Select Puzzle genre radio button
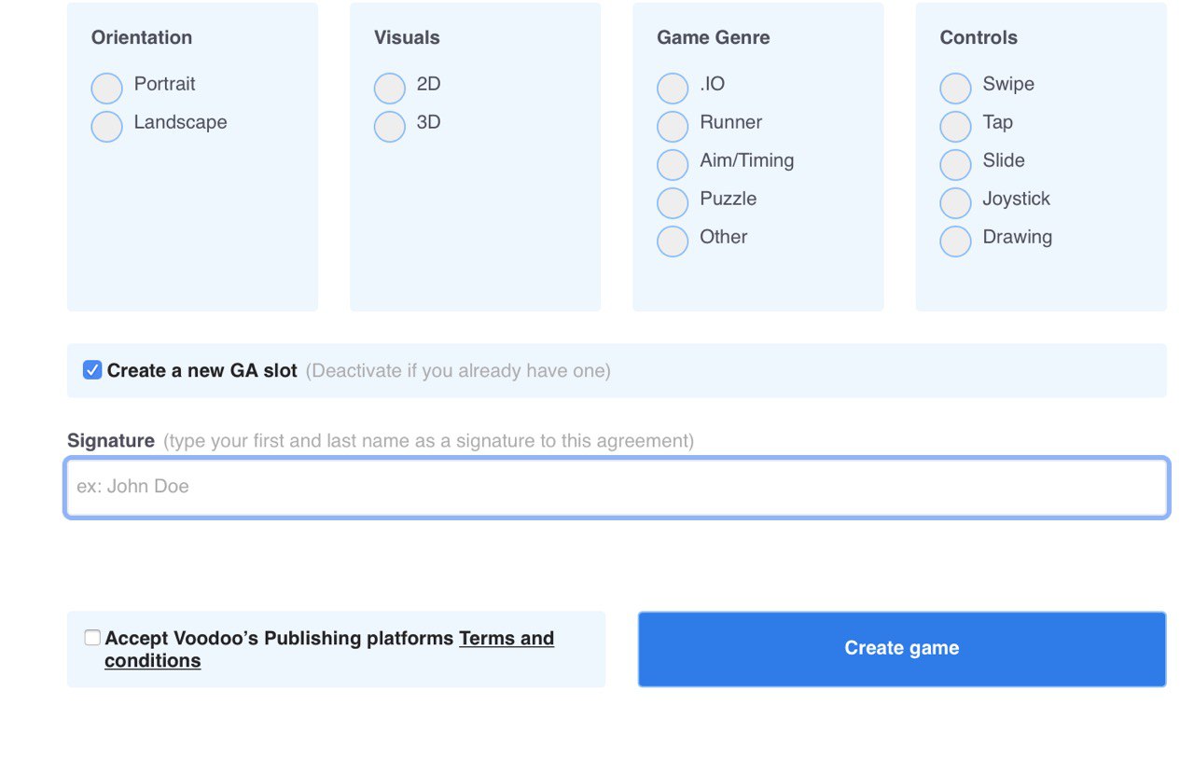 click(x=673, y=203)
